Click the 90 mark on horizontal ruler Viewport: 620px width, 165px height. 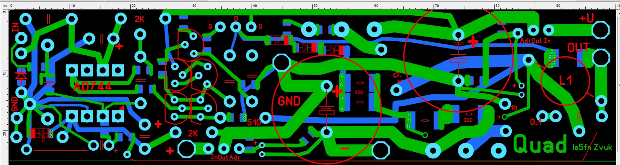point(558,6)
